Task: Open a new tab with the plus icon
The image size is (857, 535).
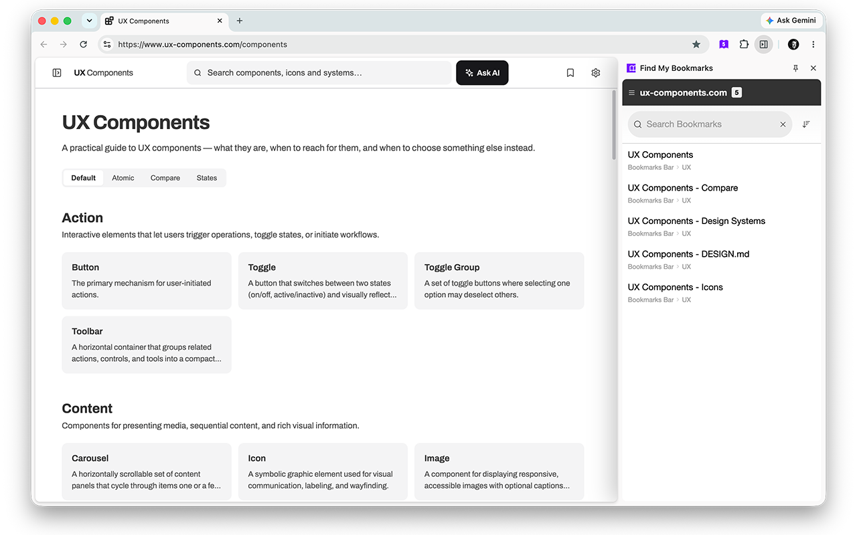Action: tap(240, 21)
